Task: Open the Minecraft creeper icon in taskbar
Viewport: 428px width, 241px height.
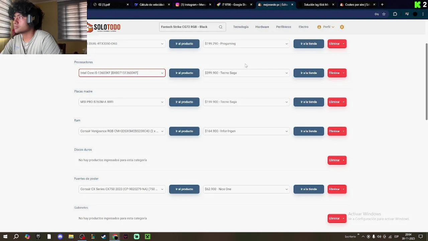Action: (x=147, y=237)
